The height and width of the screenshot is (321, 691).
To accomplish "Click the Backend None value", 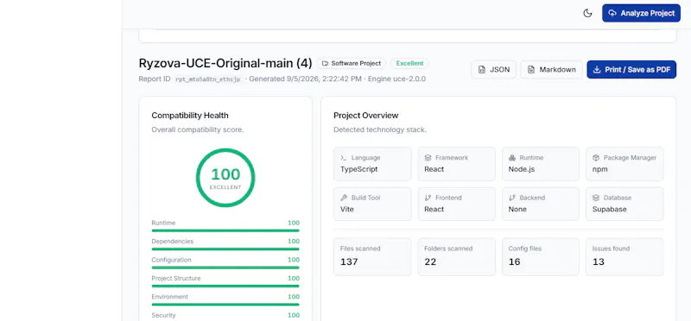I will tap(517, 209).
